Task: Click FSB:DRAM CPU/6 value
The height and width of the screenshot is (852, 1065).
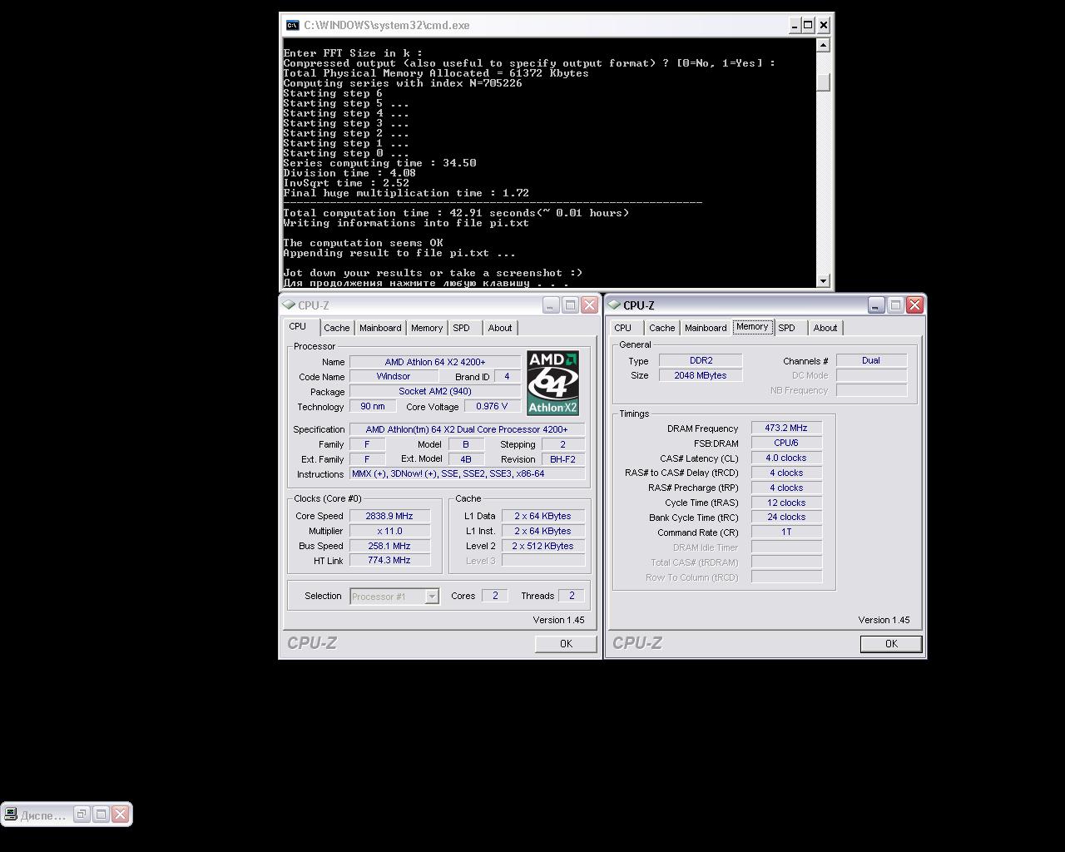Action: tap(786, 443)
